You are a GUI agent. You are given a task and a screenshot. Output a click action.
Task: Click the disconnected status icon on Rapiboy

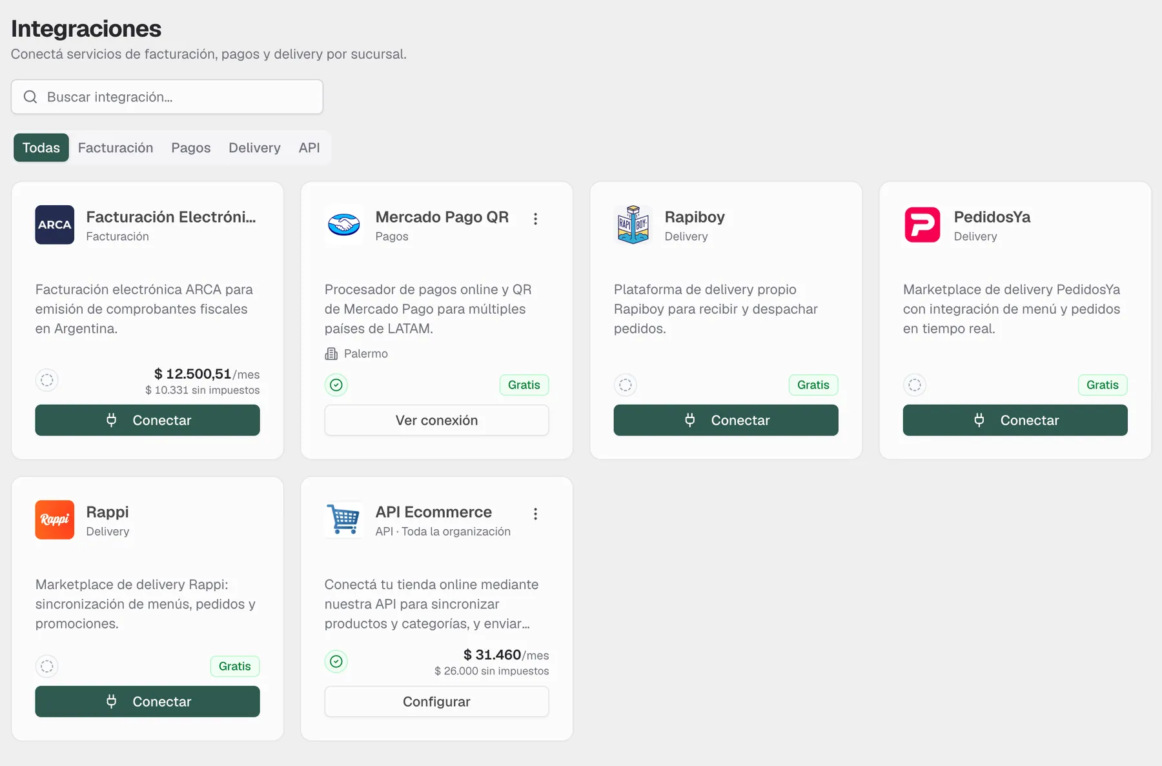[626, 385]
